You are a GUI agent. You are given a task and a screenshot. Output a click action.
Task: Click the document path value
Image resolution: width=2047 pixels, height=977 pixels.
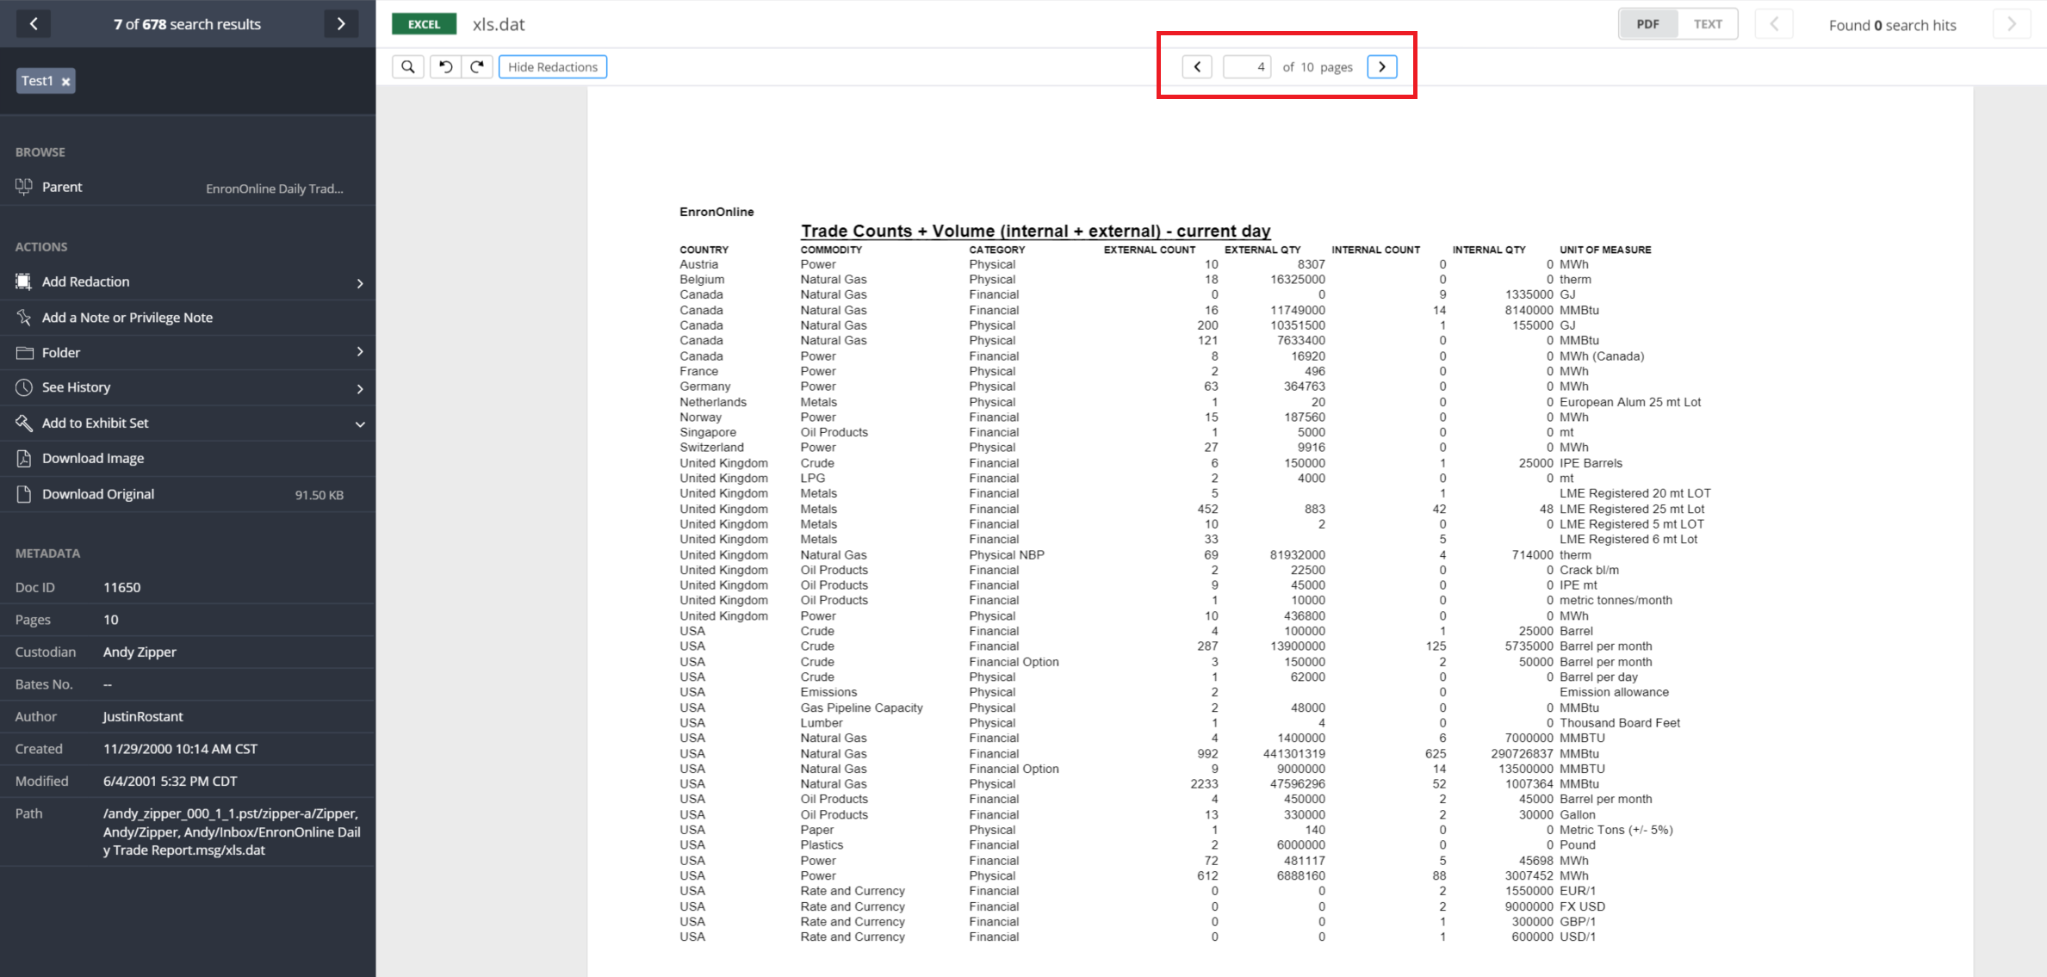[x=232, y=832]
